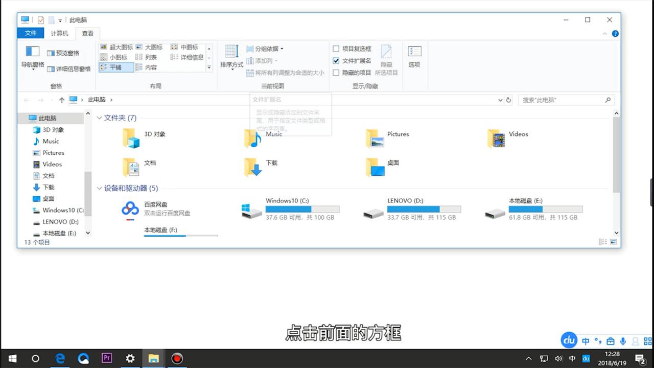Select the Windows10 (C:) drive

click(290, 209)
